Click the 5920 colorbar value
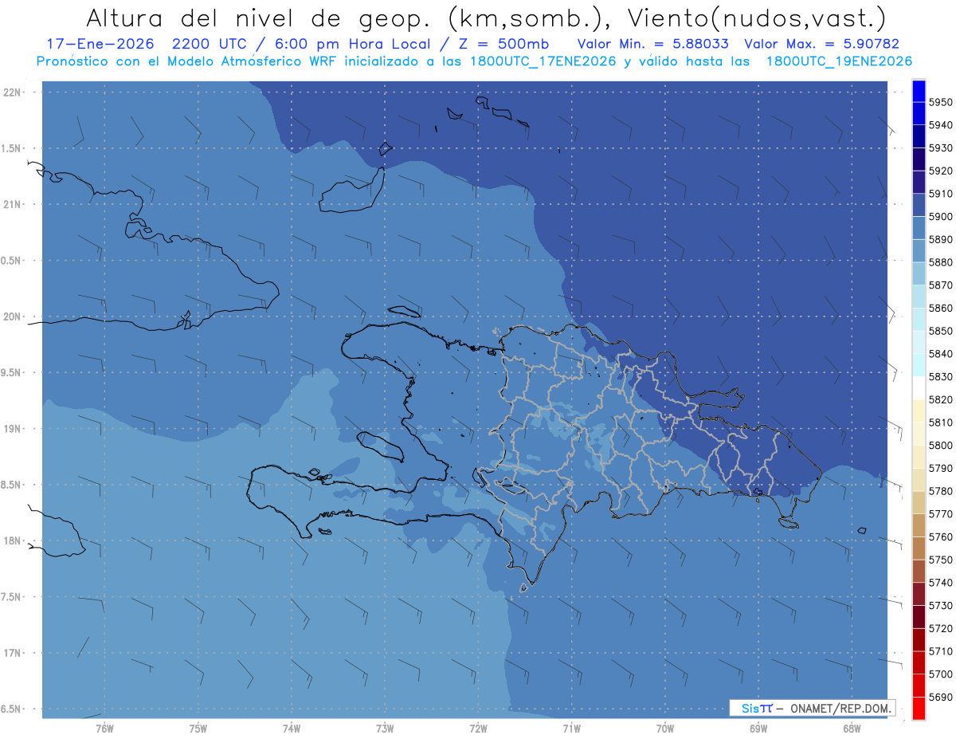Viewport: 956px width, 739px height. click(940, 171)
